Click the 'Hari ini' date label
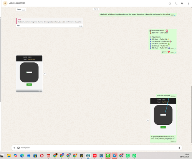Image resolution: width=192 pixels, height=159 pixels. [x=96, y=9]
